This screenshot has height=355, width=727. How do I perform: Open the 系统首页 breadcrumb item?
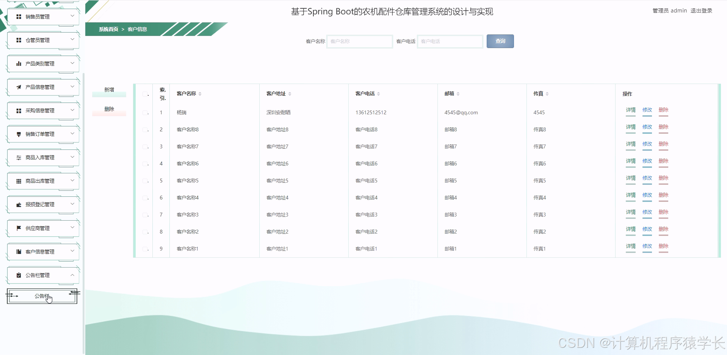tap(108, 29)
